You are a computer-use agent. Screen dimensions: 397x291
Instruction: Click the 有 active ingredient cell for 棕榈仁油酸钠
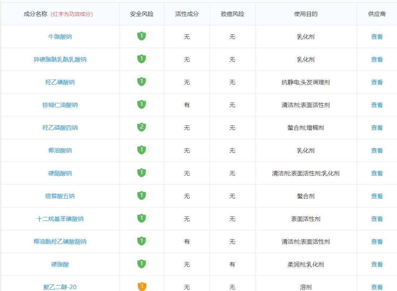tap(187, 104)
